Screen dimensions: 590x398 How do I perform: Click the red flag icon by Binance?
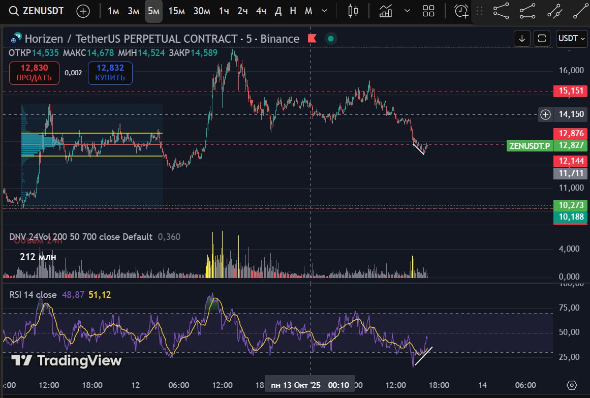pos(312,39)
